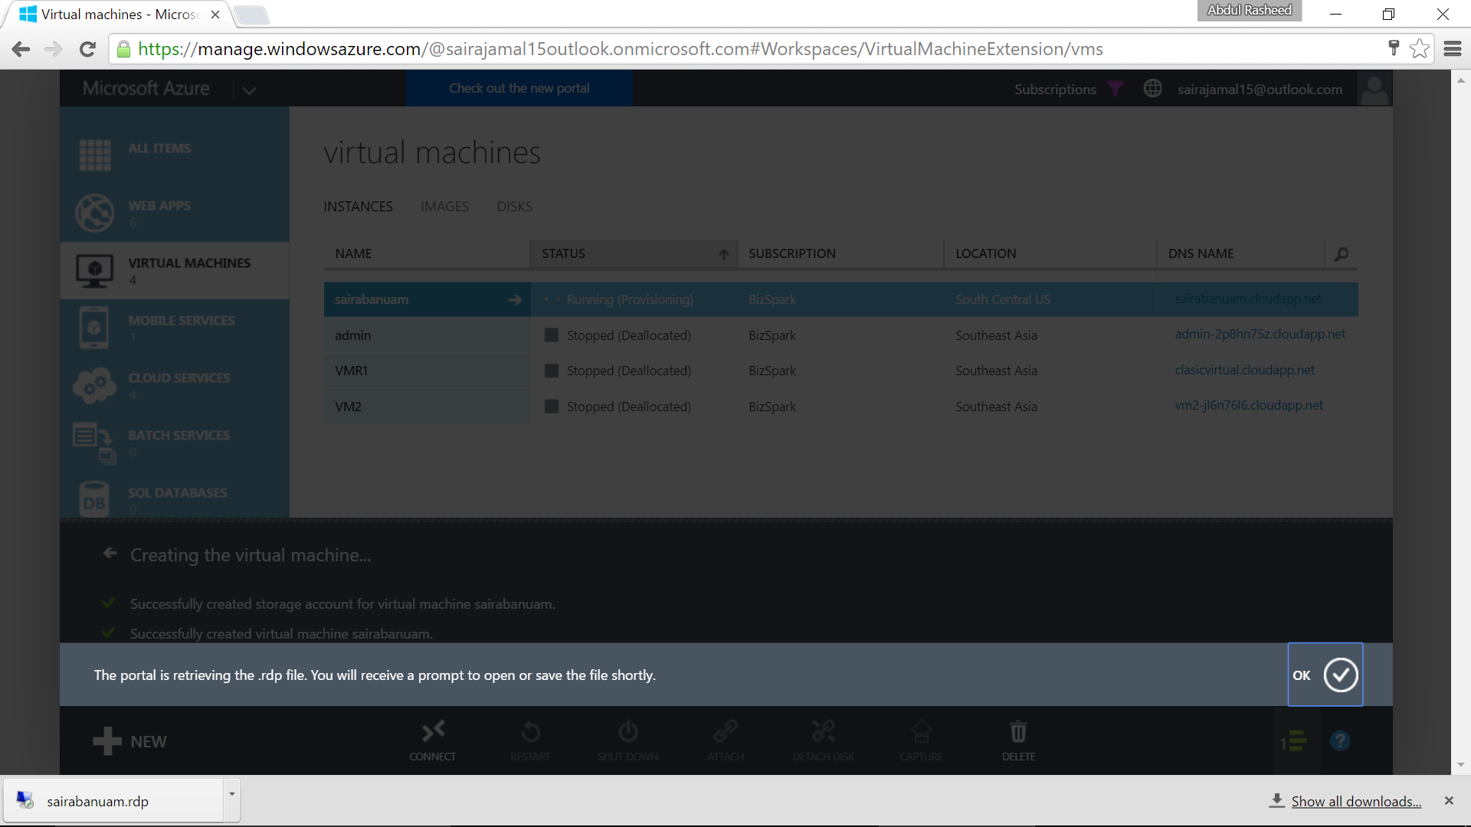Viewport: 1471px width, 827px height.
Task: Open the vm2-jl6n76l6.cloudapp.net link
Action: [1249, 405]
